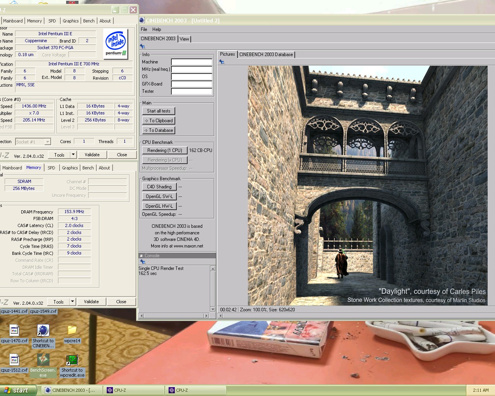This screenshot has width=495, height=396.
Task: Open the SPD tab in upper CPU-Z window
Action: (x=52, y=21)
